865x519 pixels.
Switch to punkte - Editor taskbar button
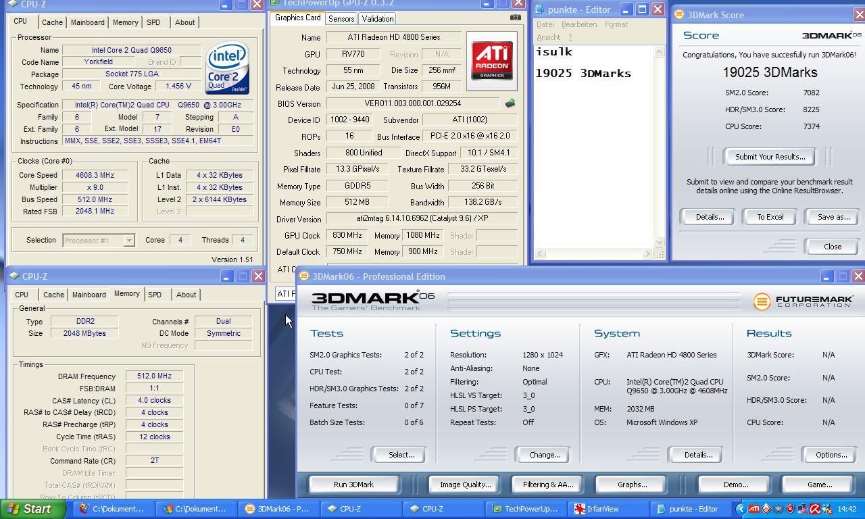691,509
